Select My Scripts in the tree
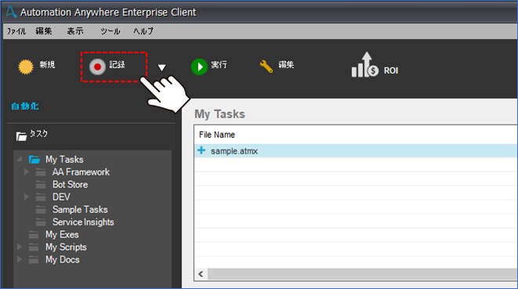 (66, 247)
